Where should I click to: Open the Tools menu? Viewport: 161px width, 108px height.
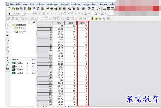(x=95, y=4)
